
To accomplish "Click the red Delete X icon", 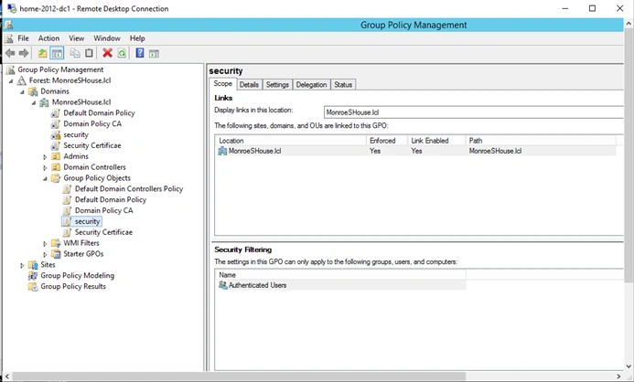I will click(107, 53).
